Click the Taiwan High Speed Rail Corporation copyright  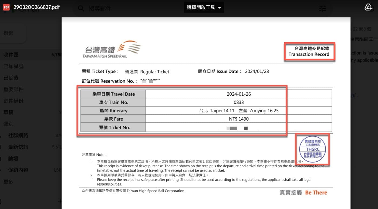[x=133, y=191]
